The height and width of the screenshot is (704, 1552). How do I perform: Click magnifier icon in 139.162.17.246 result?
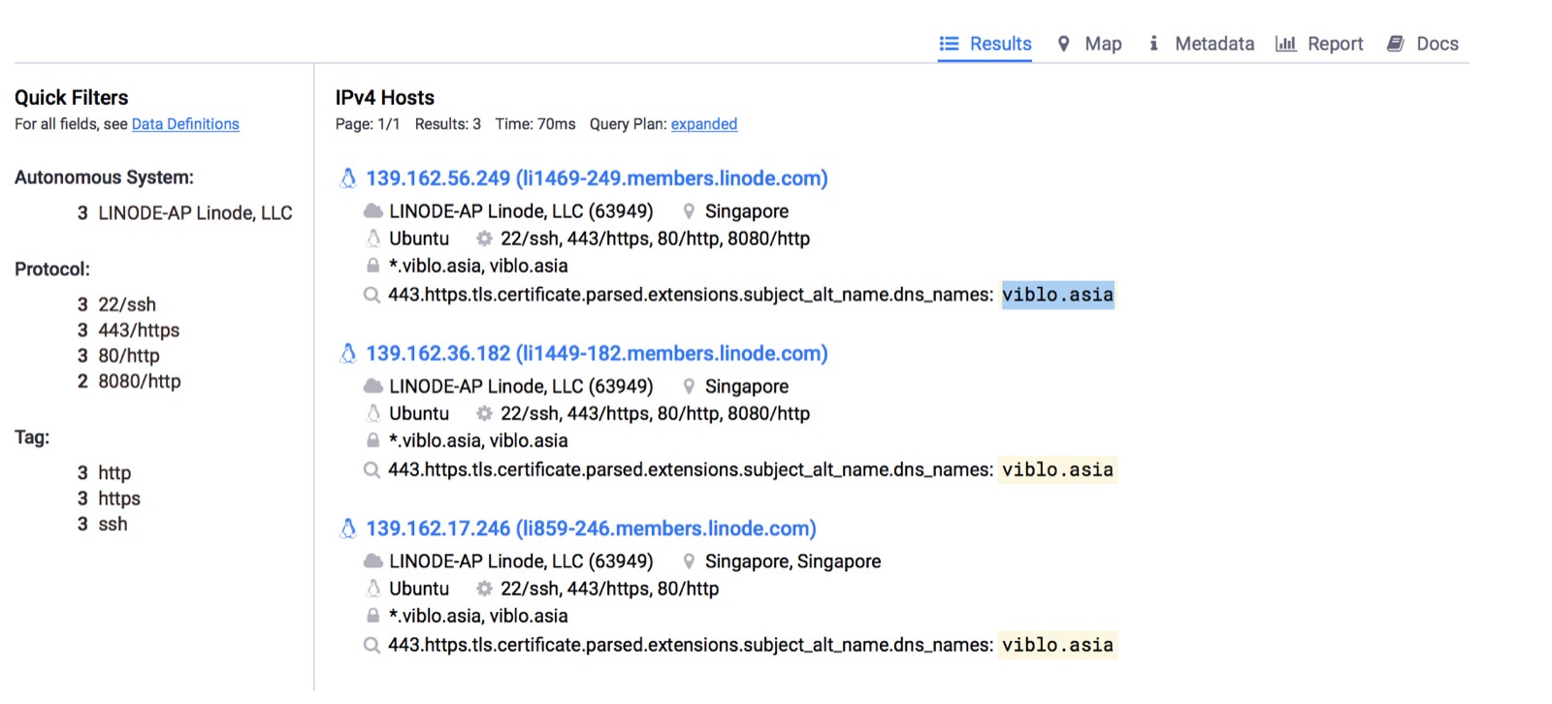pos(372,645)
